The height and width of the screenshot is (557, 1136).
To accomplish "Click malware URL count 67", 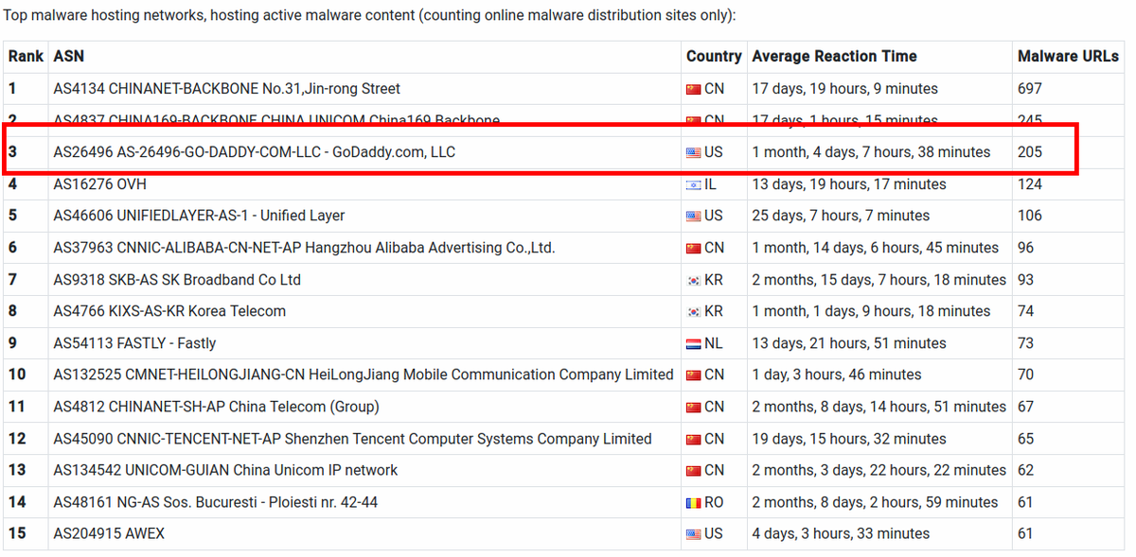I will 1026,407.
